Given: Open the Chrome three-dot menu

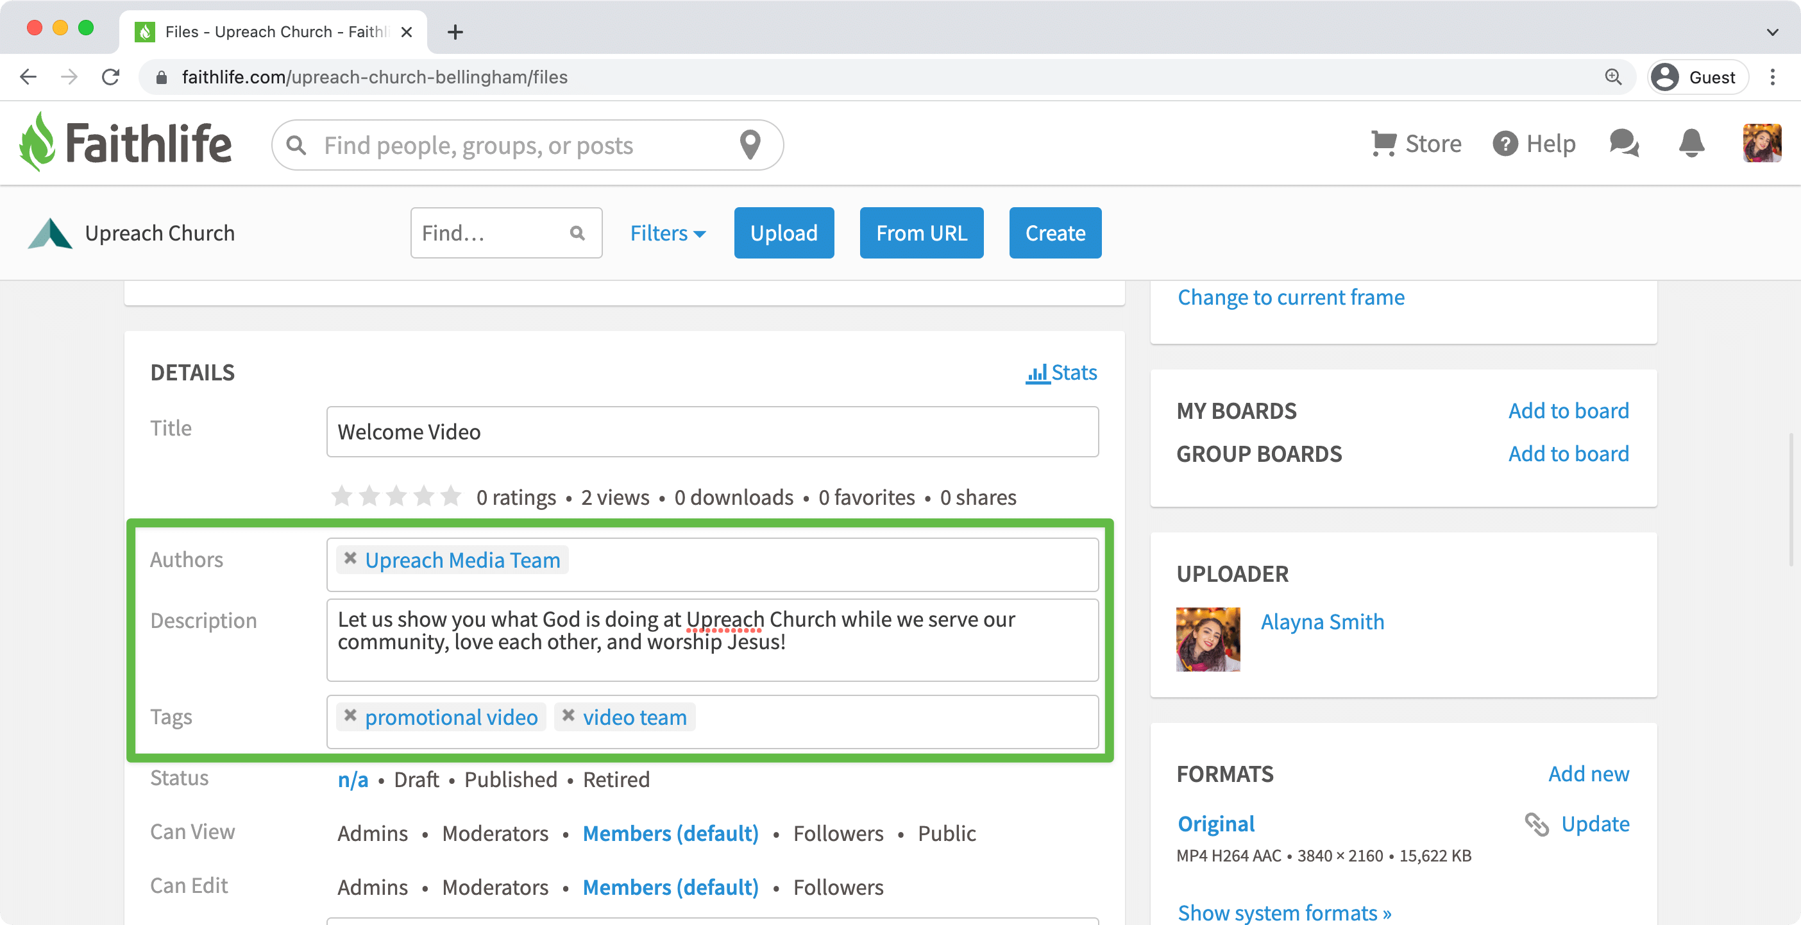Looking at the screenshot, I should coord(1773,77).
